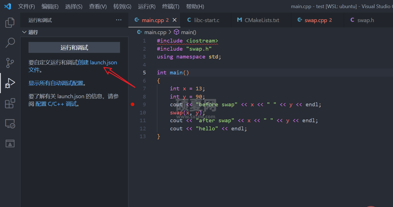Open the Search view in activity bar
The width and height of the screenshot is (393, 207).
tap(10, 43)
